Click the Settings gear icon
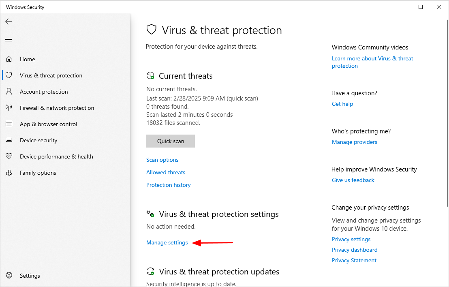 (9, 276)
